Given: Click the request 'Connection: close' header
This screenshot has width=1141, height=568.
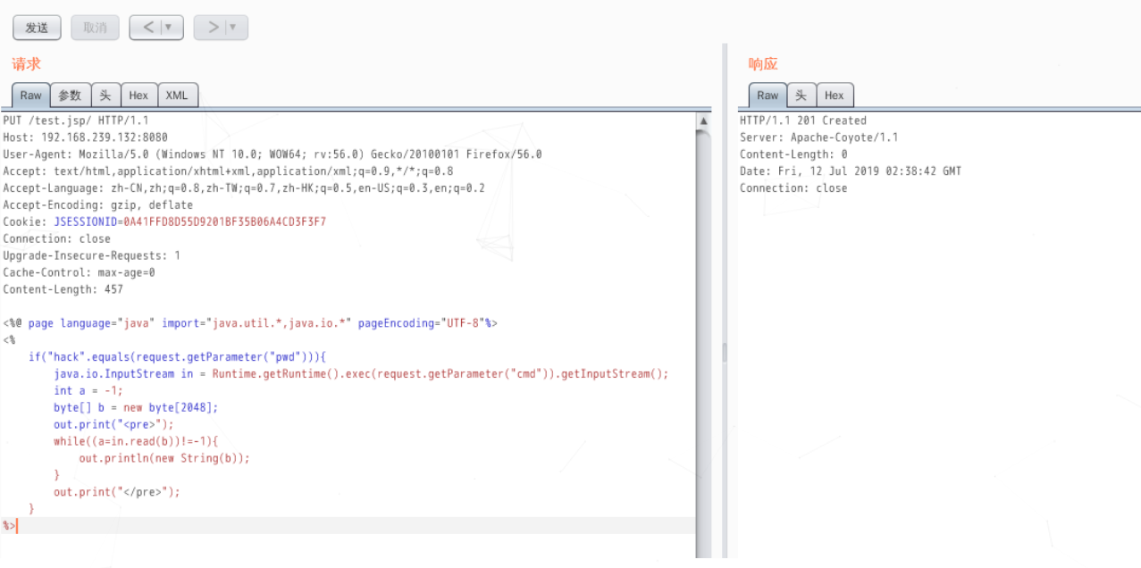Looking at the screenshot, I should 56,239.
